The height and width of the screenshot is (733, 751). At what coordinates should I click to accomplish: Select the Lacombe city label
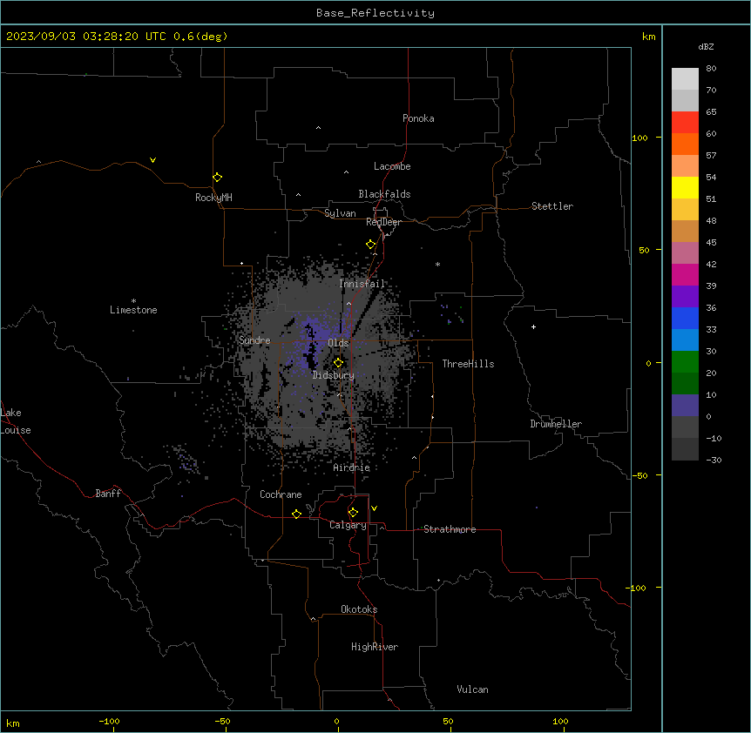[392, 166]
